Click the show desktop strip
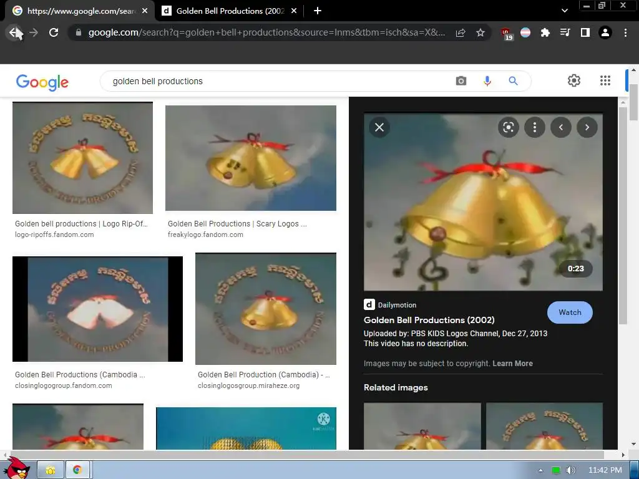The width and height of the screenshot is (639, 479). [635, 470]
